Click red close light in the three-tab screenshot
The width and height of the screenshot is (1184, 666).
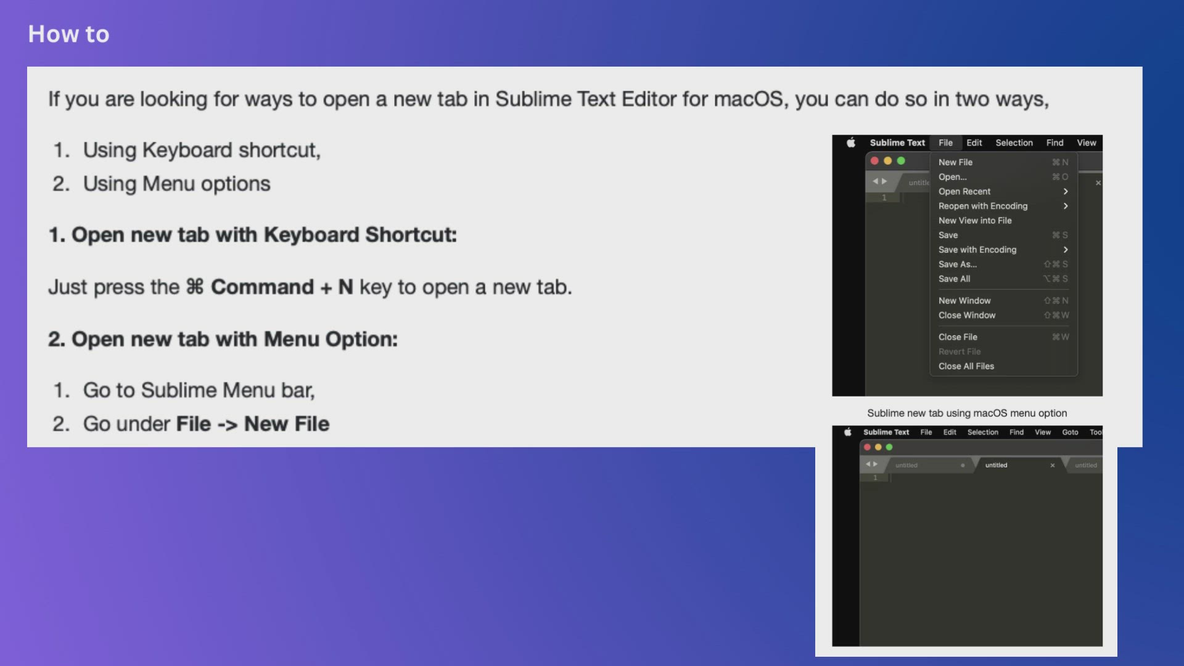[x=868, y=447]
